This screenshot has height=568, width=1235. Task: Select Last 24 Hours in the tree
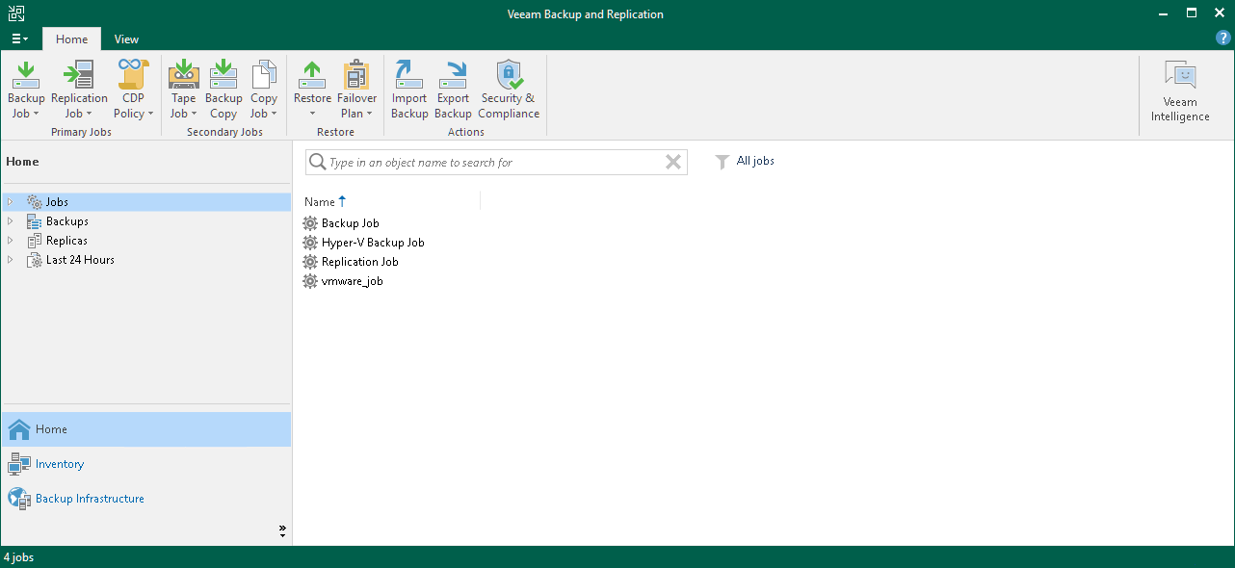point(80,260)
